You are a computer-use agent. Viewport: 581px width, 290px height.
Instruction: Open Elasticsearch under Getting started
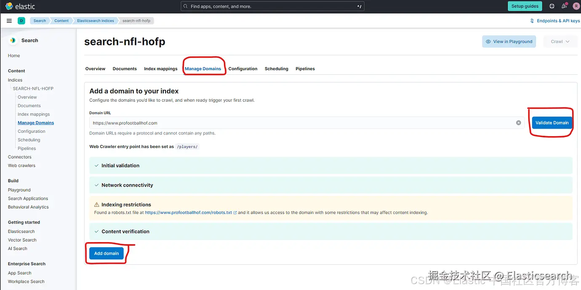[x=21, y=232]
